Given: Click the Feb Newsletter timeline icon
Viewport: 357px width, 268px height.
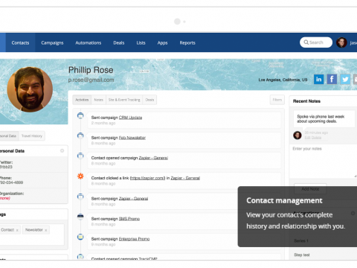Looking at the screenshot, I should point(80,135).
